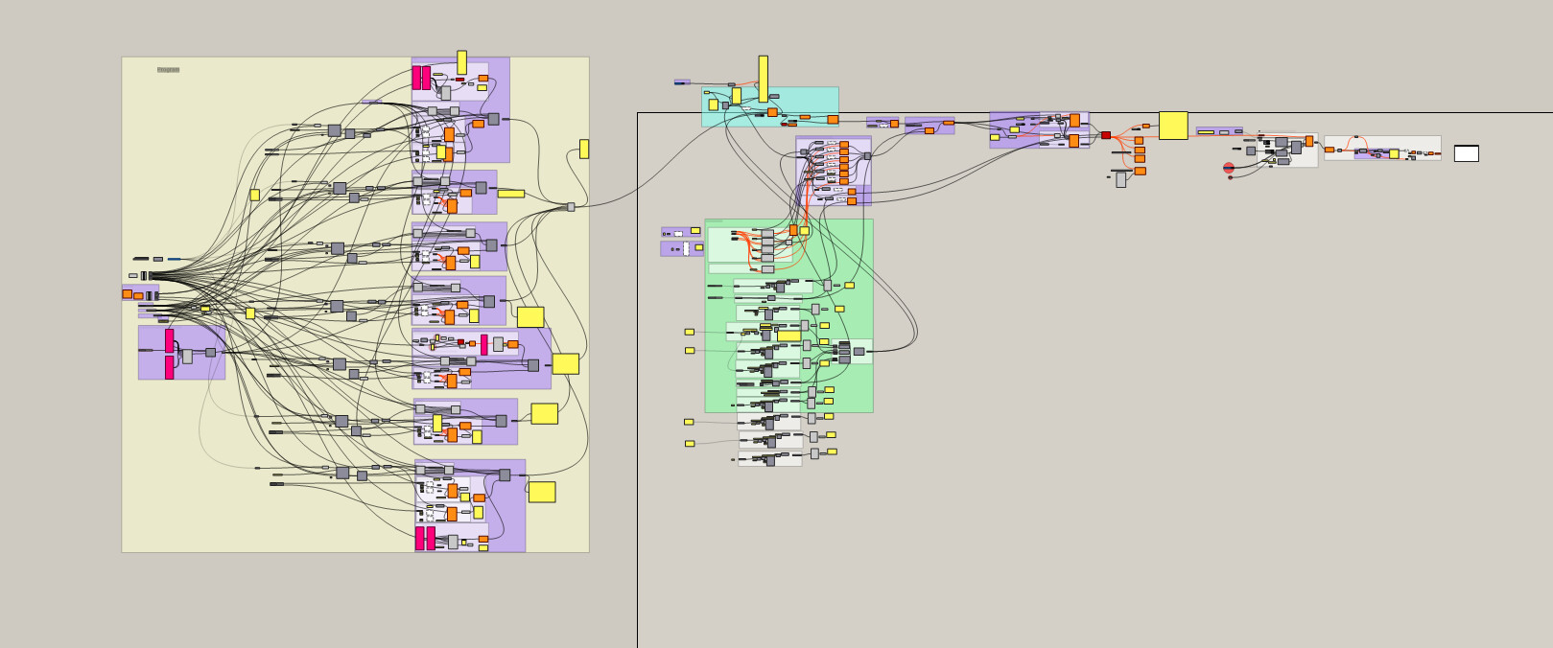This screenshot has width=1553, height=648.
Task: Click the upper pink component in left purple group
Action: [170, 340]
